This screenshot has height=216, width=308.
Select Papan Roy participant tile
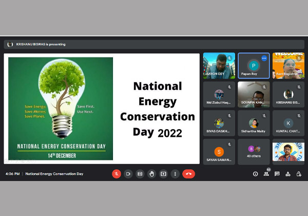pyautogui.click(x=254, y=66)
